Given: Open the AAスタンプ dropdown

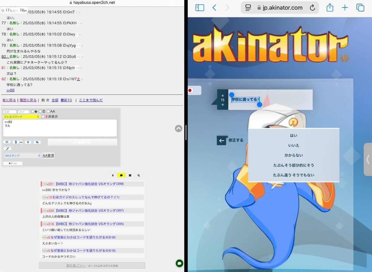Looking at the screenshot, I should click(22, 156).
